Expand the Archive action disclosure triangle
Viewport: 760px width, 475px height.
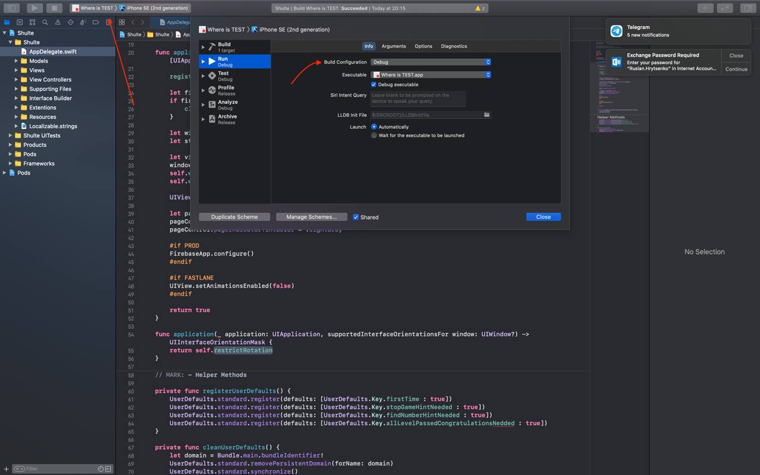pyautogui.click(x=203, y=119)
